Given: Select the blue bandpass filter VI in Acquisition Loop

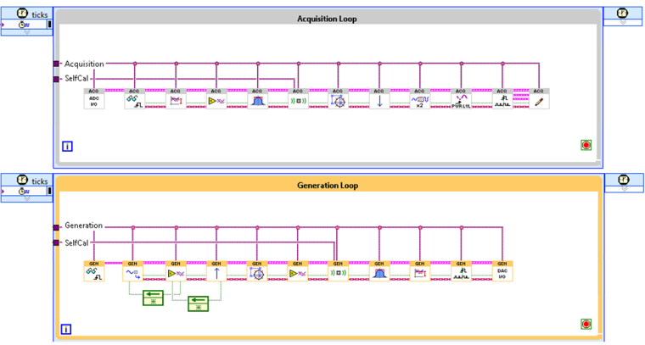Looking at the screenshot, I should click(257, 98).
